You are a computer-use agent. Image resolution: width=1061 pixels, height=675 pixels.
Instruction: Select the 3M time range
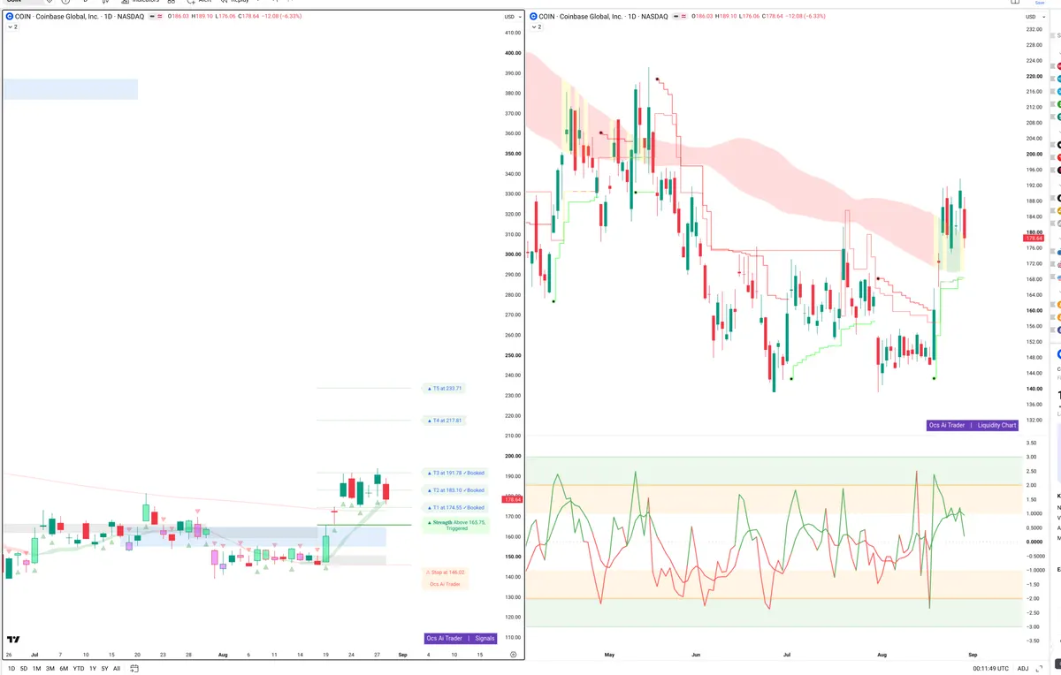tap(50, 668)
